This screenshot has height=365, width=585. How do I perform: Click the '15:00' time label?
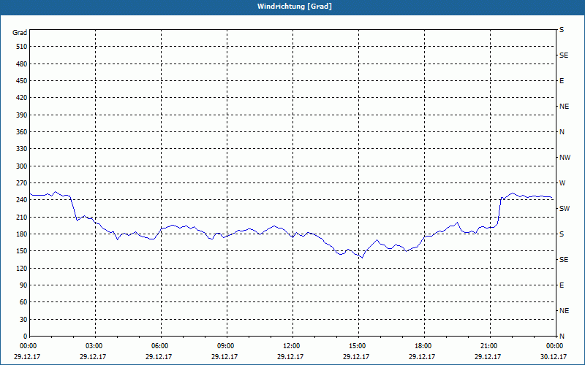click(x=358, y=346)
